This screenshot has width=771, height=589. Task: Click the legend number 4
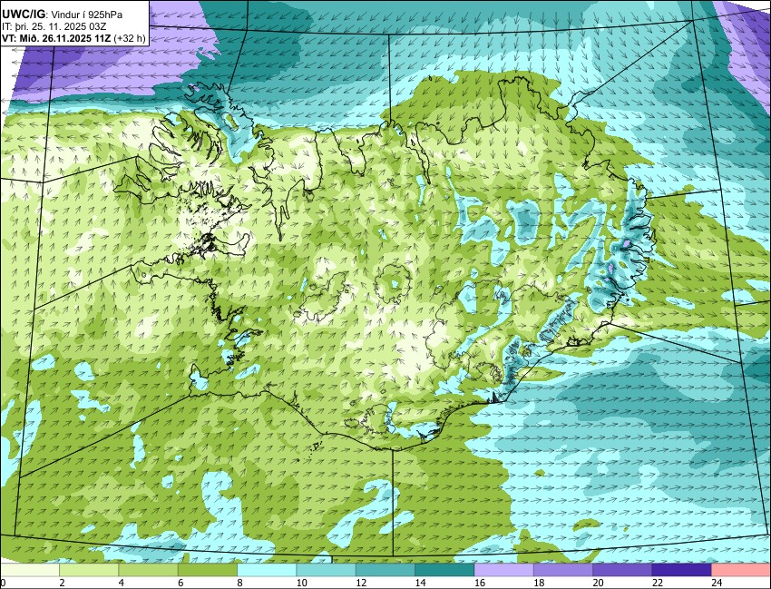(x=122, y=583)
